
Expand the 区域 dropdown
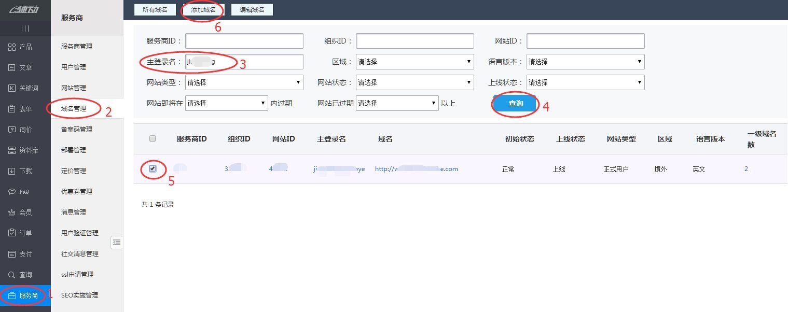(x=414, y=62)
